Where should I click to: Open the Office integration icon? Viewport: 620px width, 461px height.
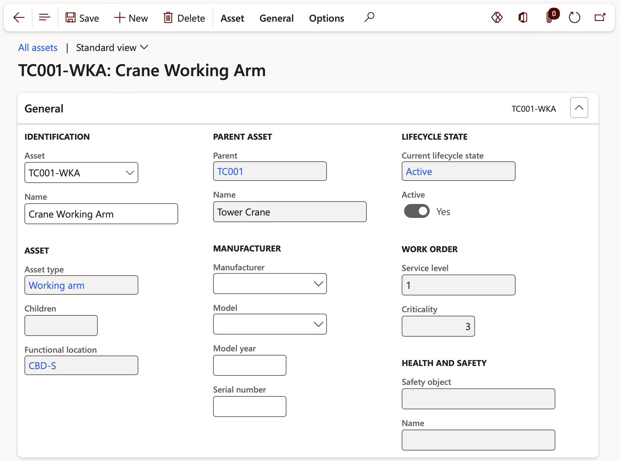point(523,17)
